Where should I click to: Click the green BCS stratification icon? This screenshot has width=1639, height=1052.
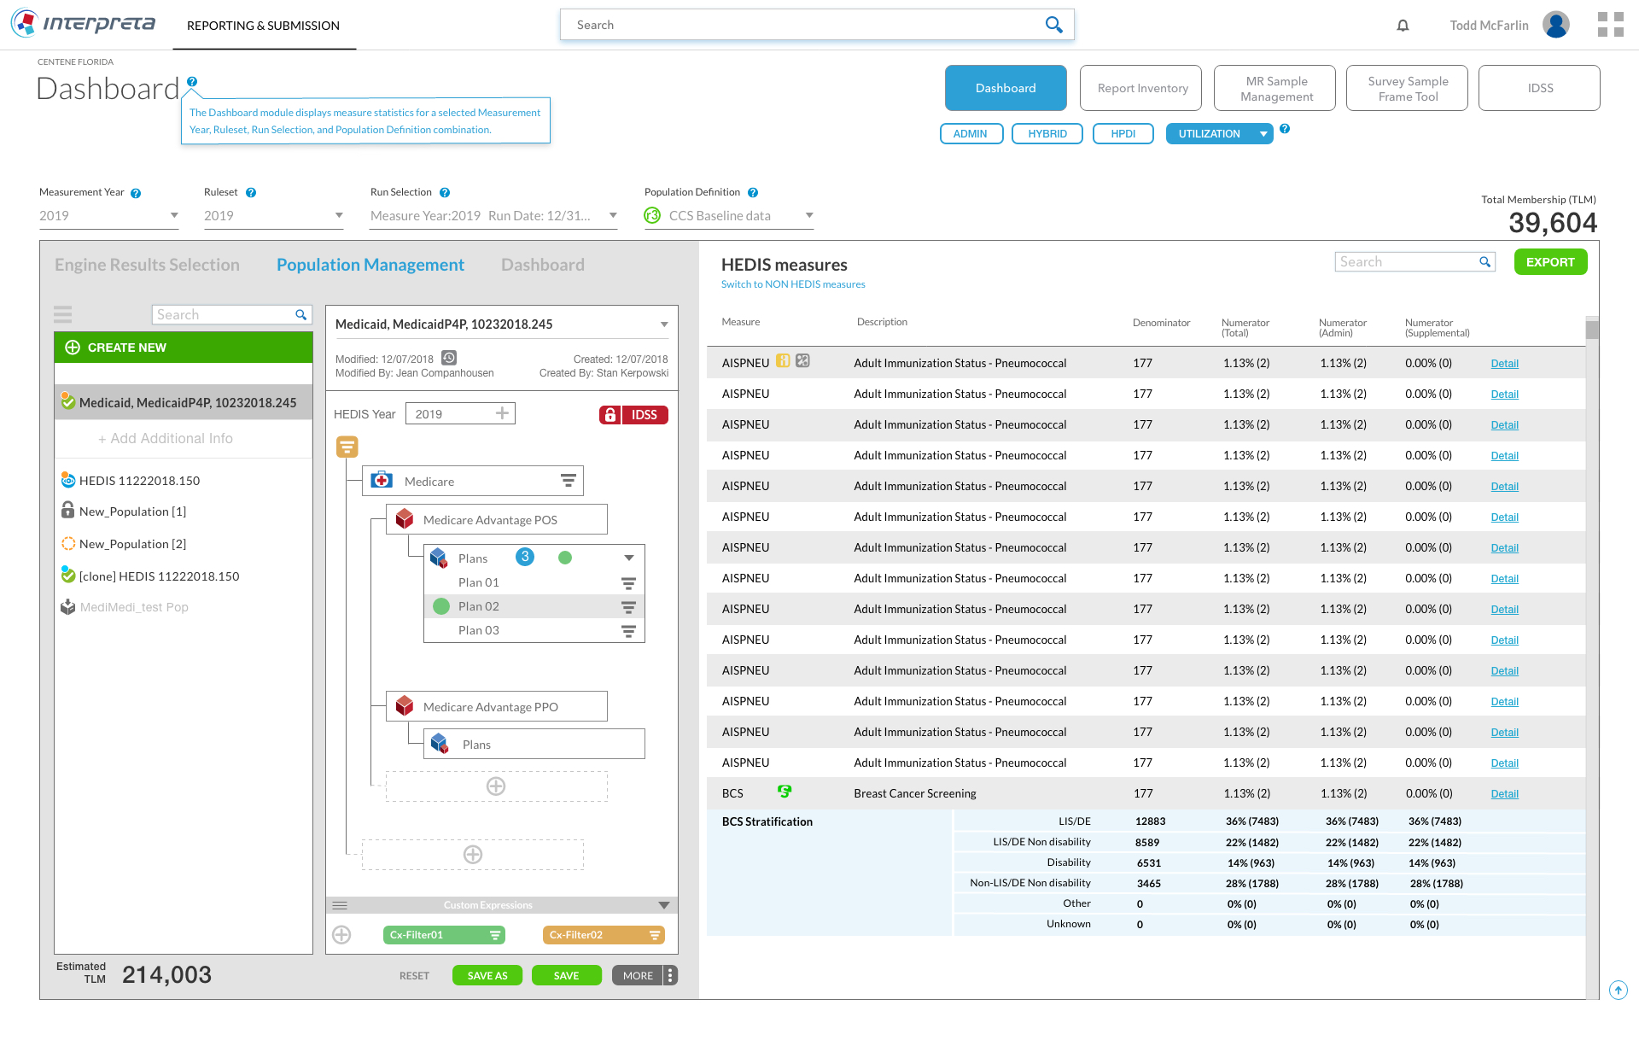click(785, 792)
